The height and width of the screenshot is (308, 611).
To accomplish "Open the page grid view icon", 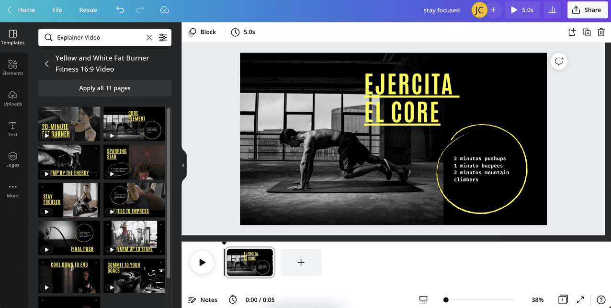I will point(563,300).
